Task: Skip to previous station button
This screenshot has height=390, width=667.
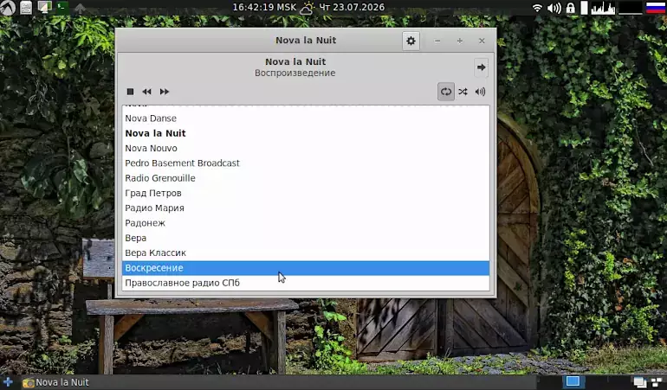Action: pyautogui.click(x=146, y=92)
